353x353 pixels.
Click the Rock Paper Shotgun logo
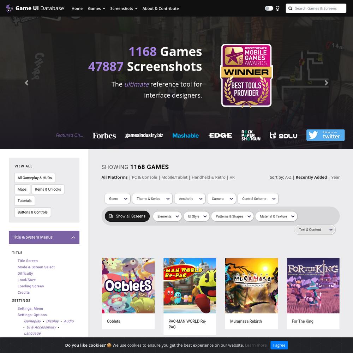tap(251, 135)
